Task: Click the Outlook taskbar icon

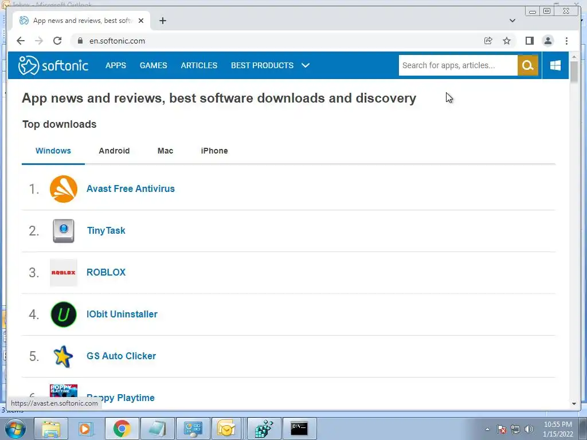Action: pos(226,429)
